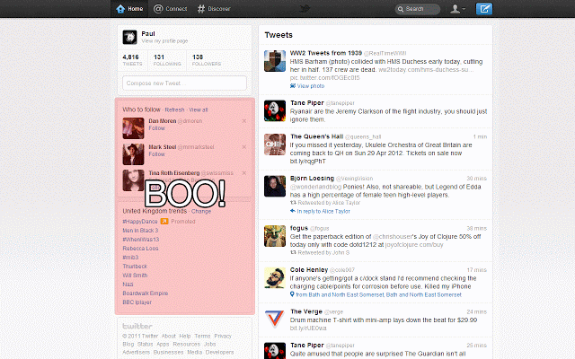Viewport: 575px width, 359px height.
Task: Click In reply to Alice Taylor
Action: [x=320, y=212]
